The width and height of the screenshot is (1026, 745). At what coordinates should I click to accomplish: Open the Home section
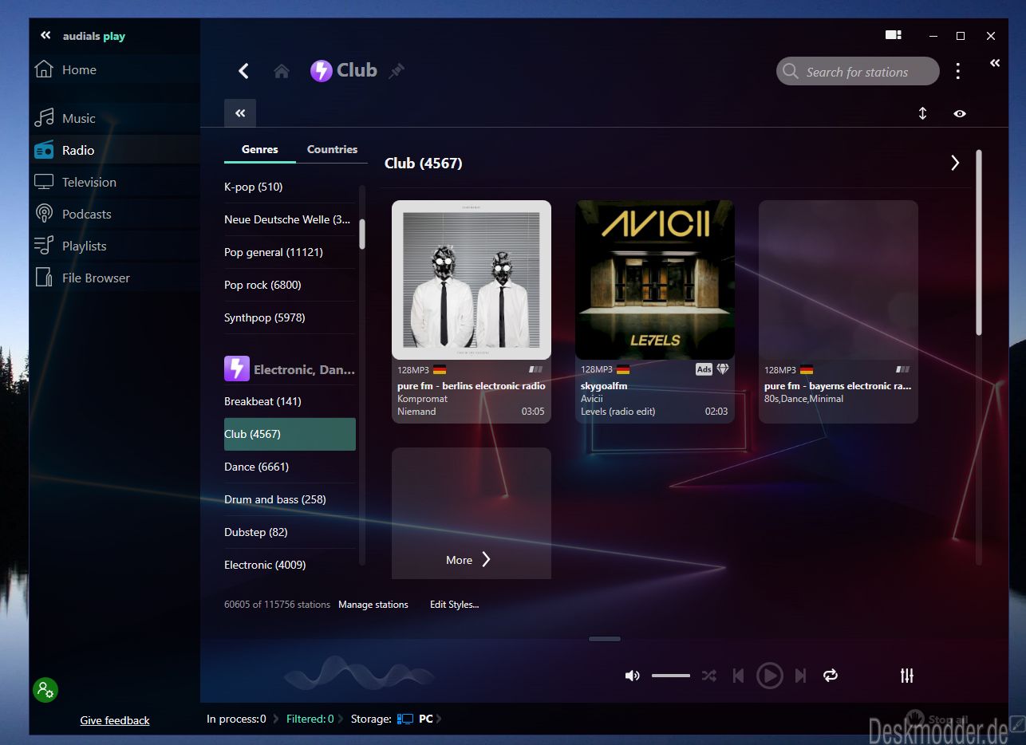[114, 70]
